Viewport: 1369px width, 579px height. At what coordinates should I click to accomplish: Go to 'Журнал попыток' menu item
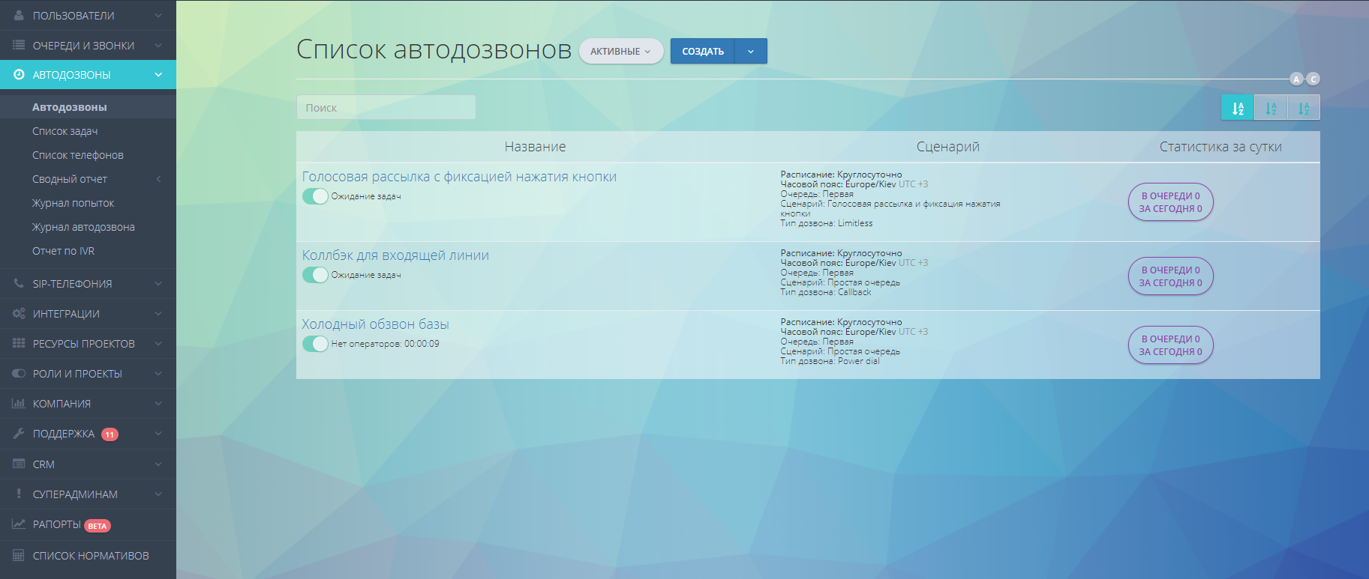tap(74, 203)
